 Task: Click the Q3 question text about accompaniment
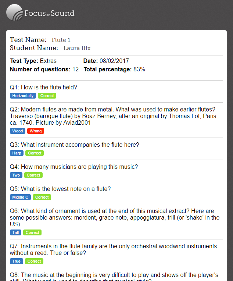pyautogui.click(x=75, y=145)
